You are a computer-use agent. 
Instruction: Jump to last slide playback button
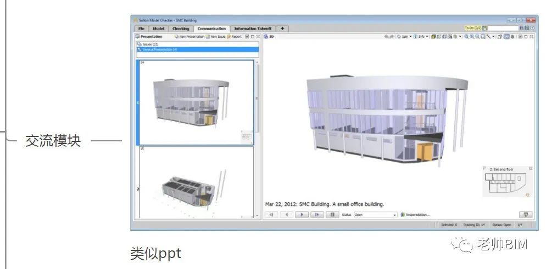coord(317,215)
